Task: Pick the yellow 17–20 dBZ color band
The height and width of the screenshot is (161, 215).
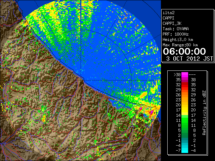Action: click(x=185, y=110)
